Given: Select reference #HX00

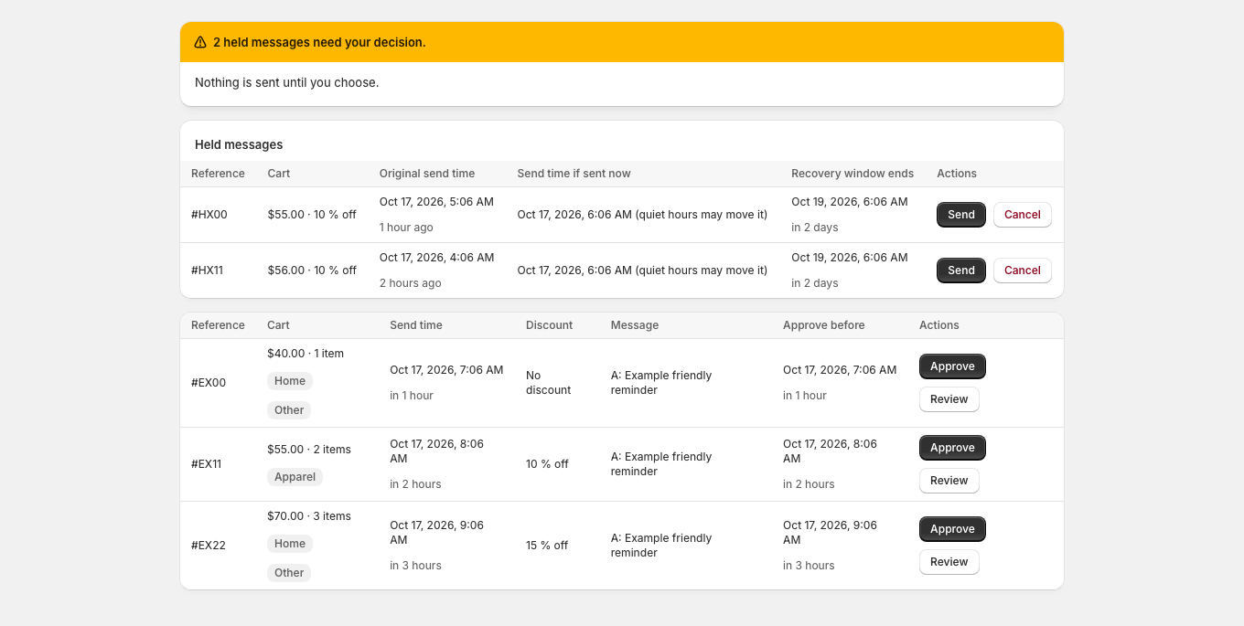Looking at the screenshot, I should click(x=209, y=215).
